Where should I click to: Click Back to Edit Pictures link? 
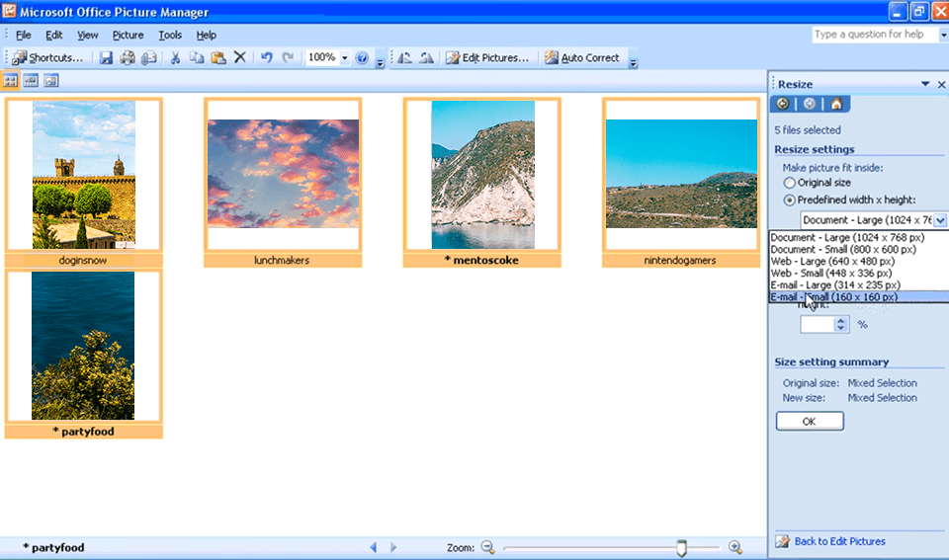(x=839, y=541)
